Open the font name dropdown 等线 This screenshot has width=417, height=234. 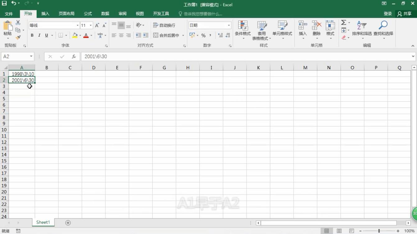[x=77, y=25]
